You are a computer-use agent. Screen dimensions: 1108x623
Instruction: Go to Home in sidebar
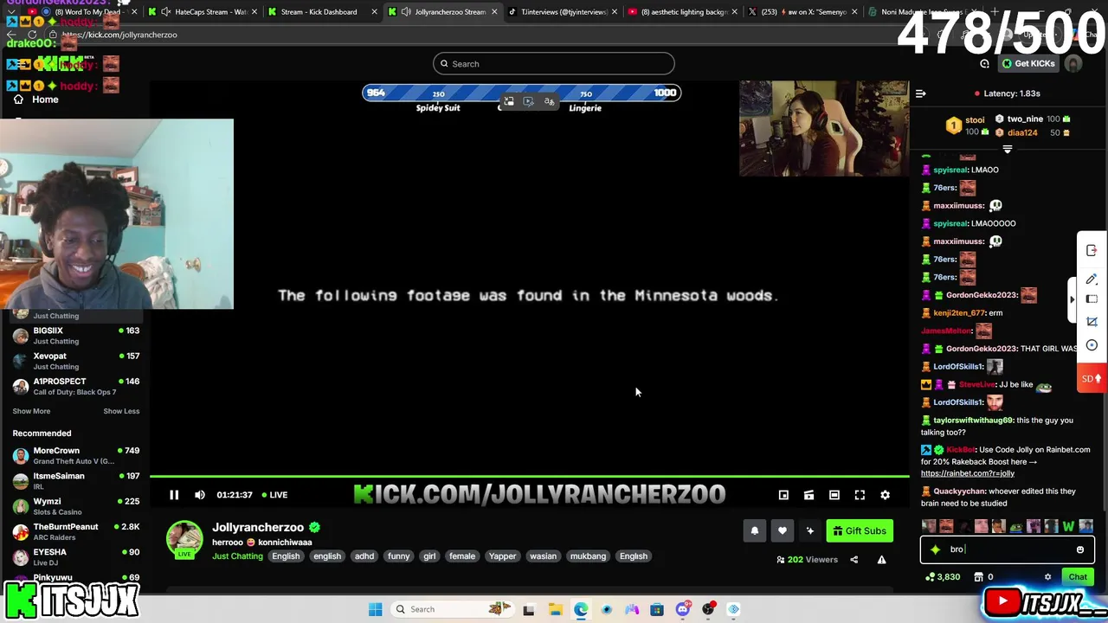(36, 100)
